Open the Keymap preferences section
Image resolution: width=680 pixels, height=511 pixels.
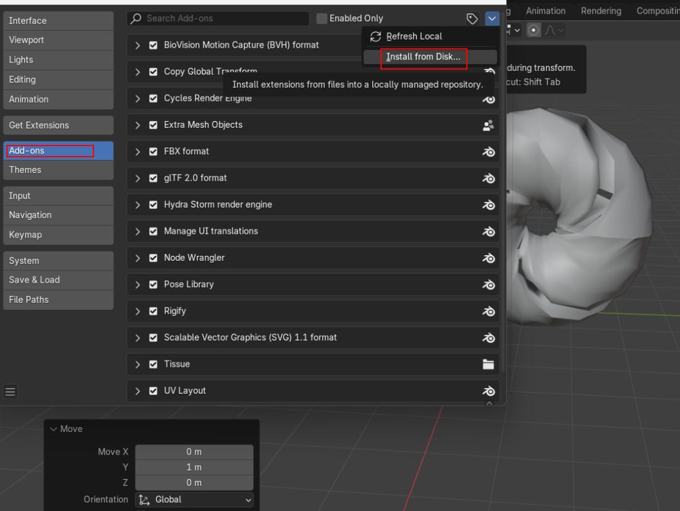pos(58,234)
